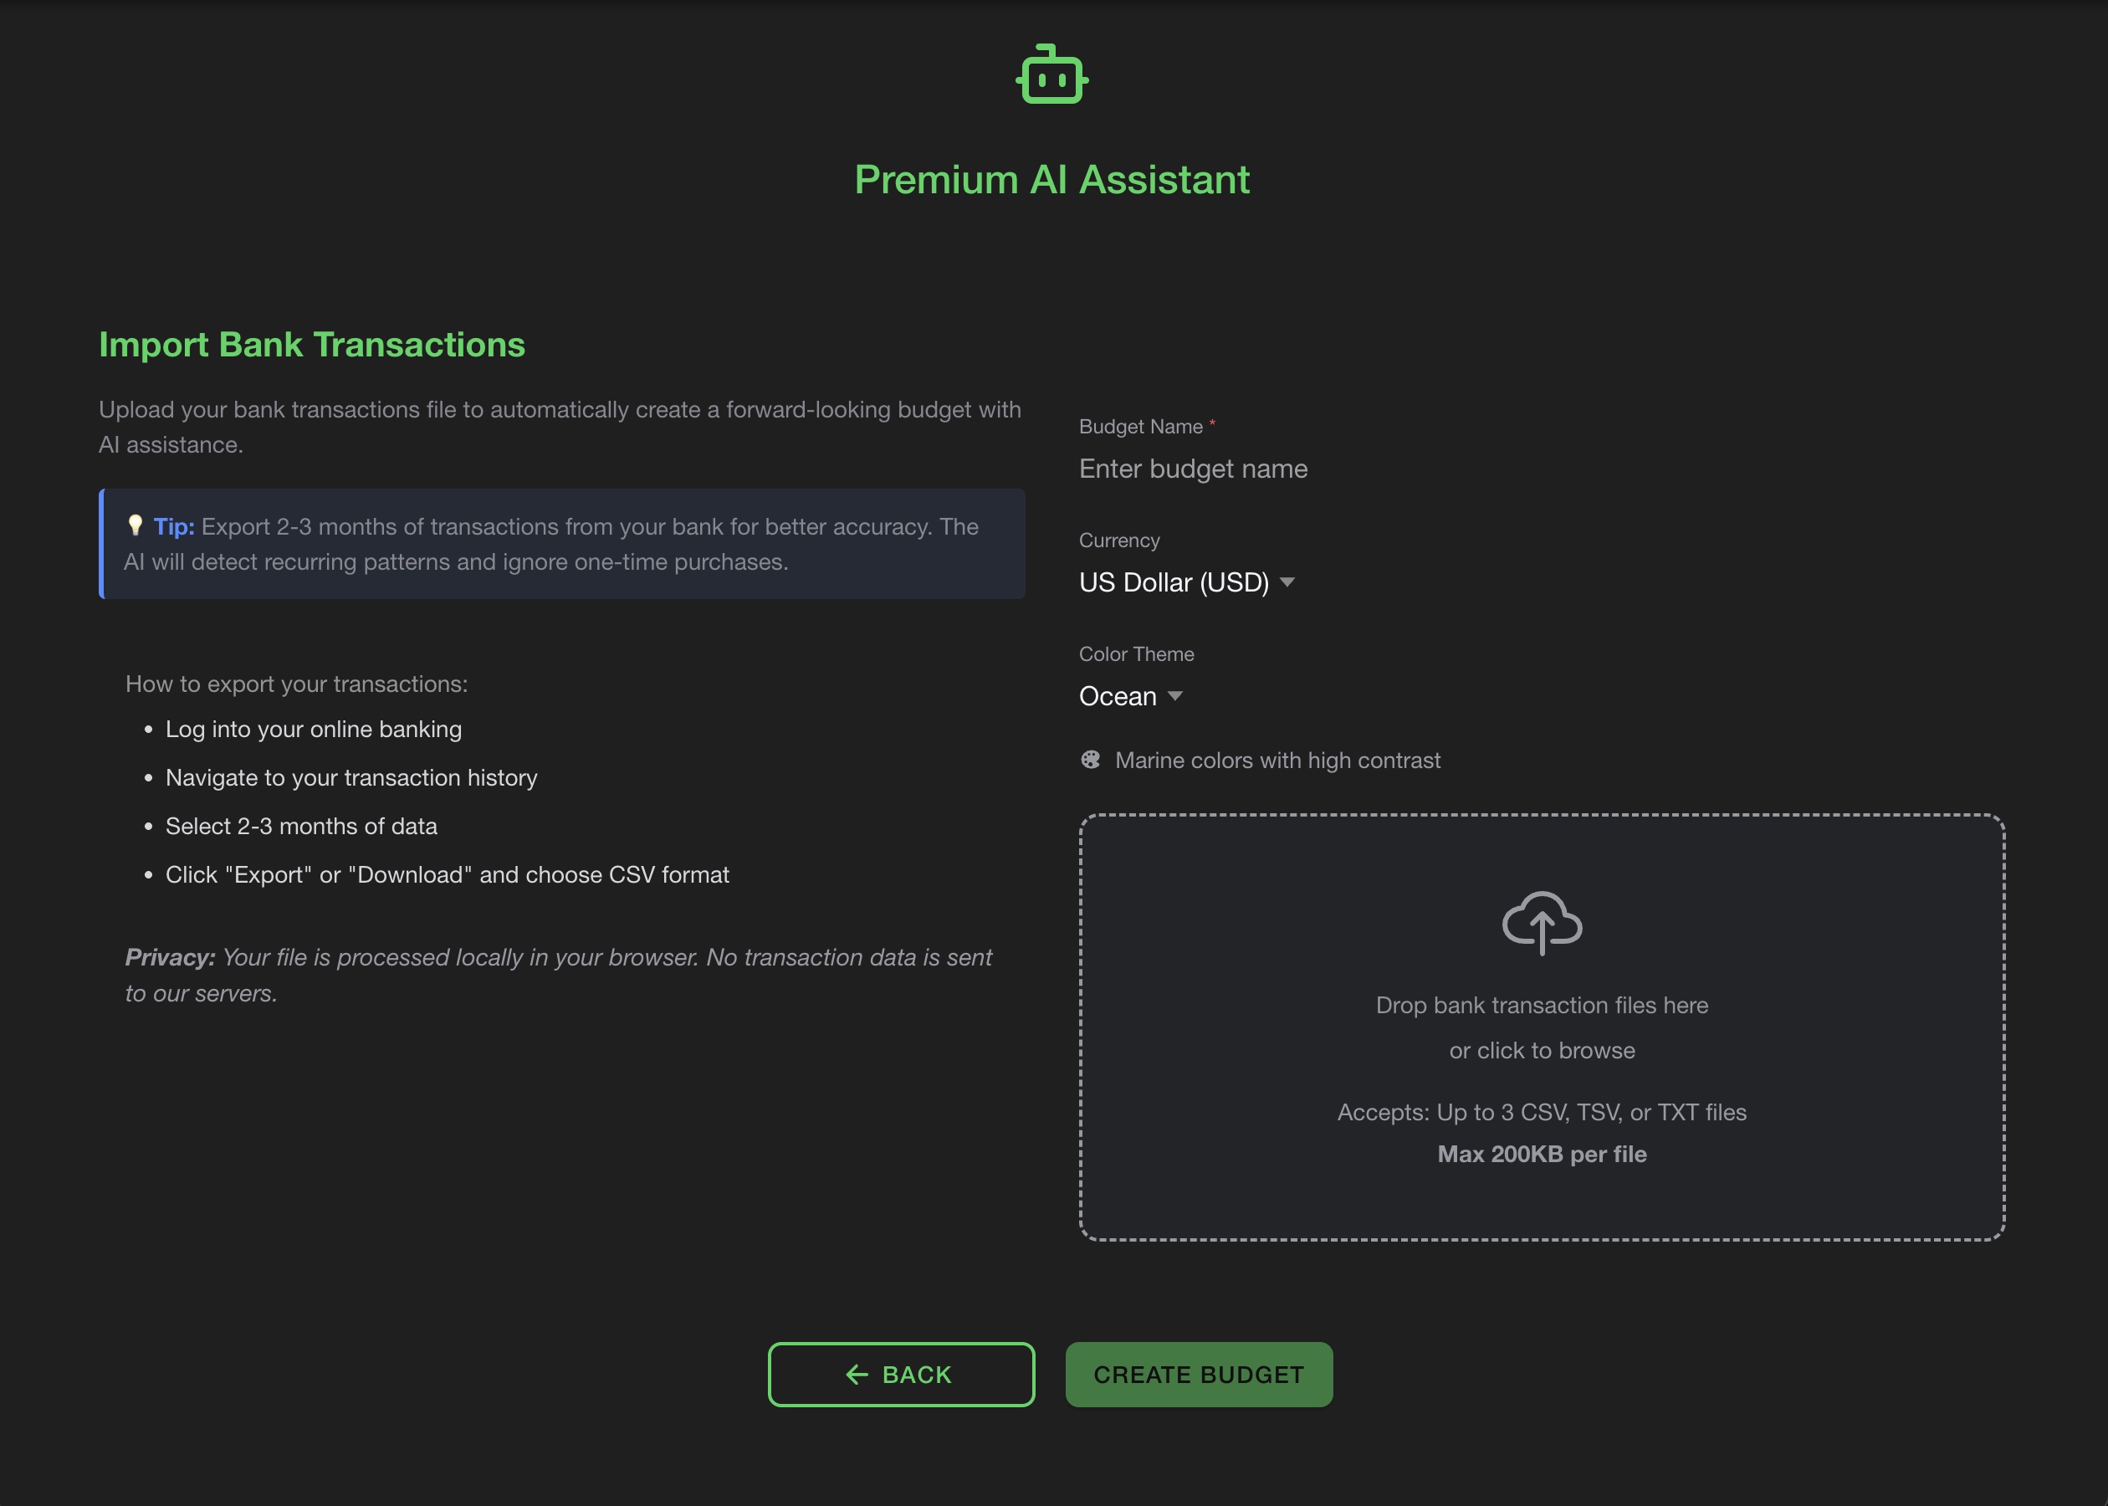Viewport: 2108px width, 1506px height.
Task: Click the Budget Name label
Action: [x=1140, y=427]
